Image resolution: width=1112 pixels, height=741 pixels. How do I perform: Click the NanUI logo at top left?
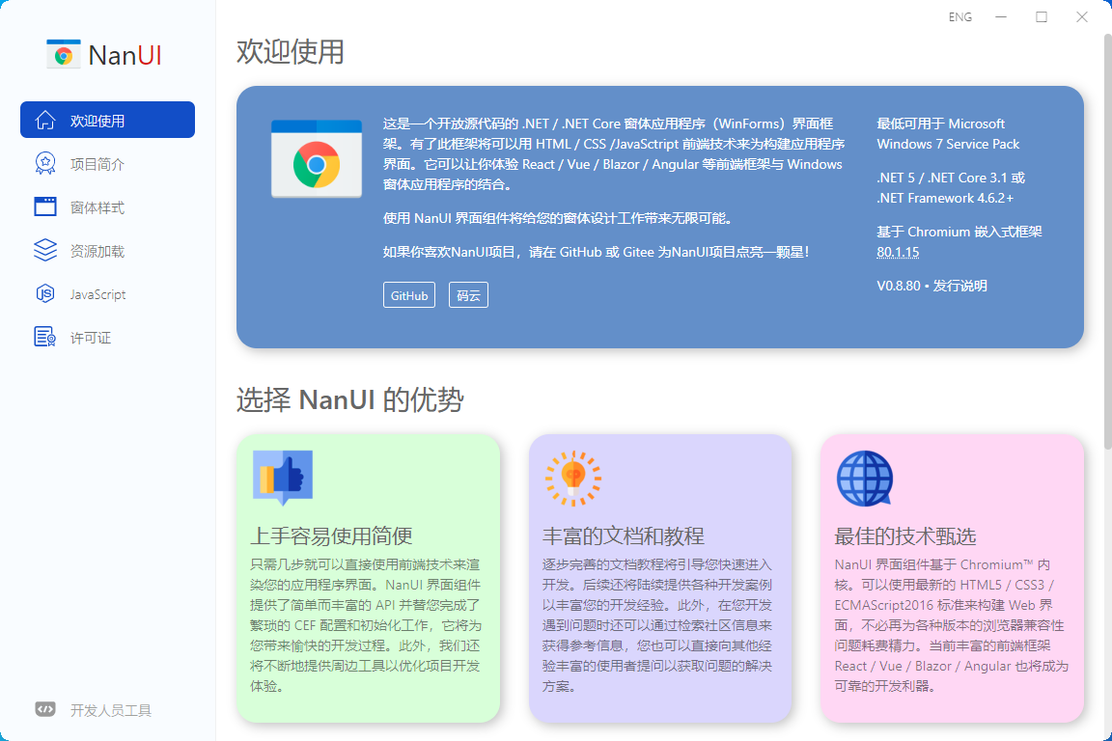(64, 54)
